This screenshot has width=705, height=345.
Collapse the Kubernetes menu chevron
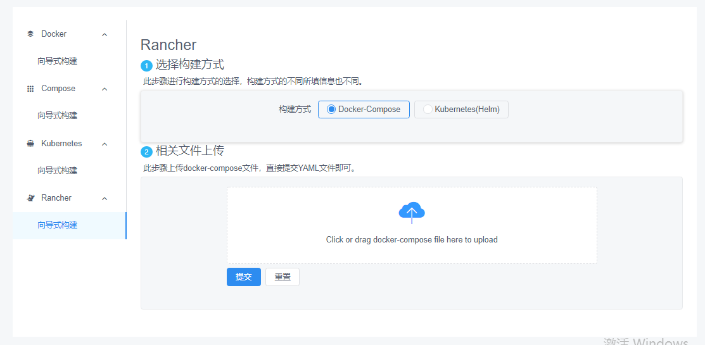[x=105, y=144]
